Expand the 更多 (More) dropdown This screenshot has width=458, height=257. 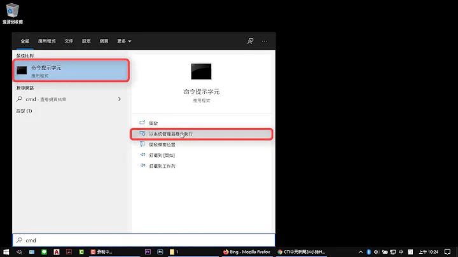coord(124,41)
